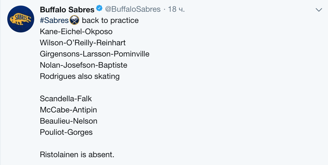Image resolution: width=328 pixels, height=165 pixels.
Task: Click the Girgensons-Larsson-Pominville line
Action: coord(94,54)
